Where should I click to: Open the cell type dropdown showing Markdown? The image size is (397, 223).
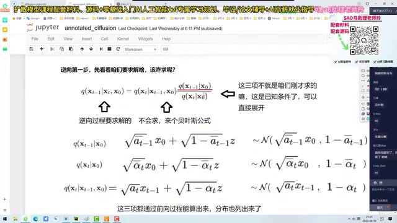[141, 50]
